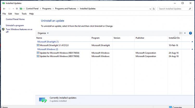Go to Control Panel Home
The height and width of the screenshot is (108, 195).
coord(15,19)
